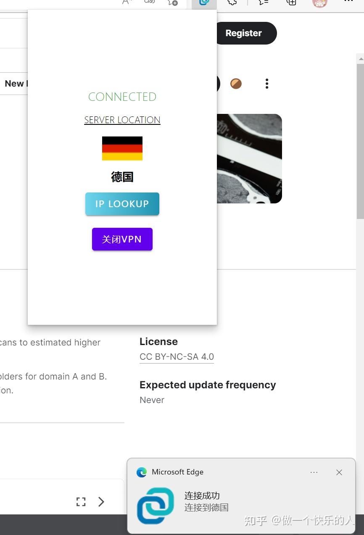Open the Favorites list icon
The image size is (364, 535).
coord(263,3)
